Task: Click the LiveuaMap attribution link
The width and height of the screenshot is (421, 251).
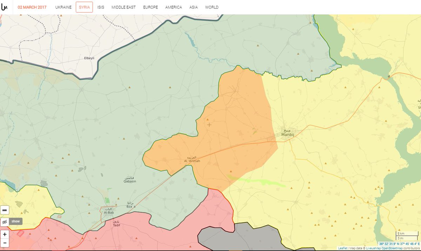Action: pyautogui.click(x=373, y=248)
